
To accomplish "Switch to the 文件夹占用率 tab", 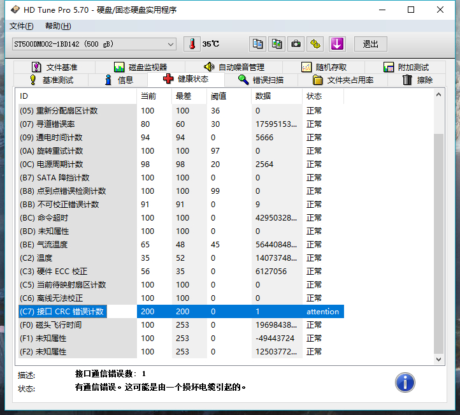I will click(343, 80).
